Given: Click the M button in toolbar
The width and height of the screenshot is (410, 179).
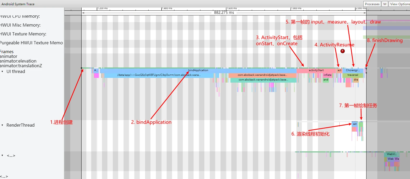Looking at the screenshot, I should (385, 4).
